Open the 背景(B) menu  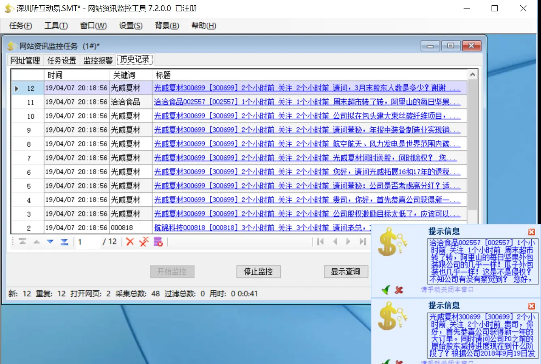(x=167, y=26)
